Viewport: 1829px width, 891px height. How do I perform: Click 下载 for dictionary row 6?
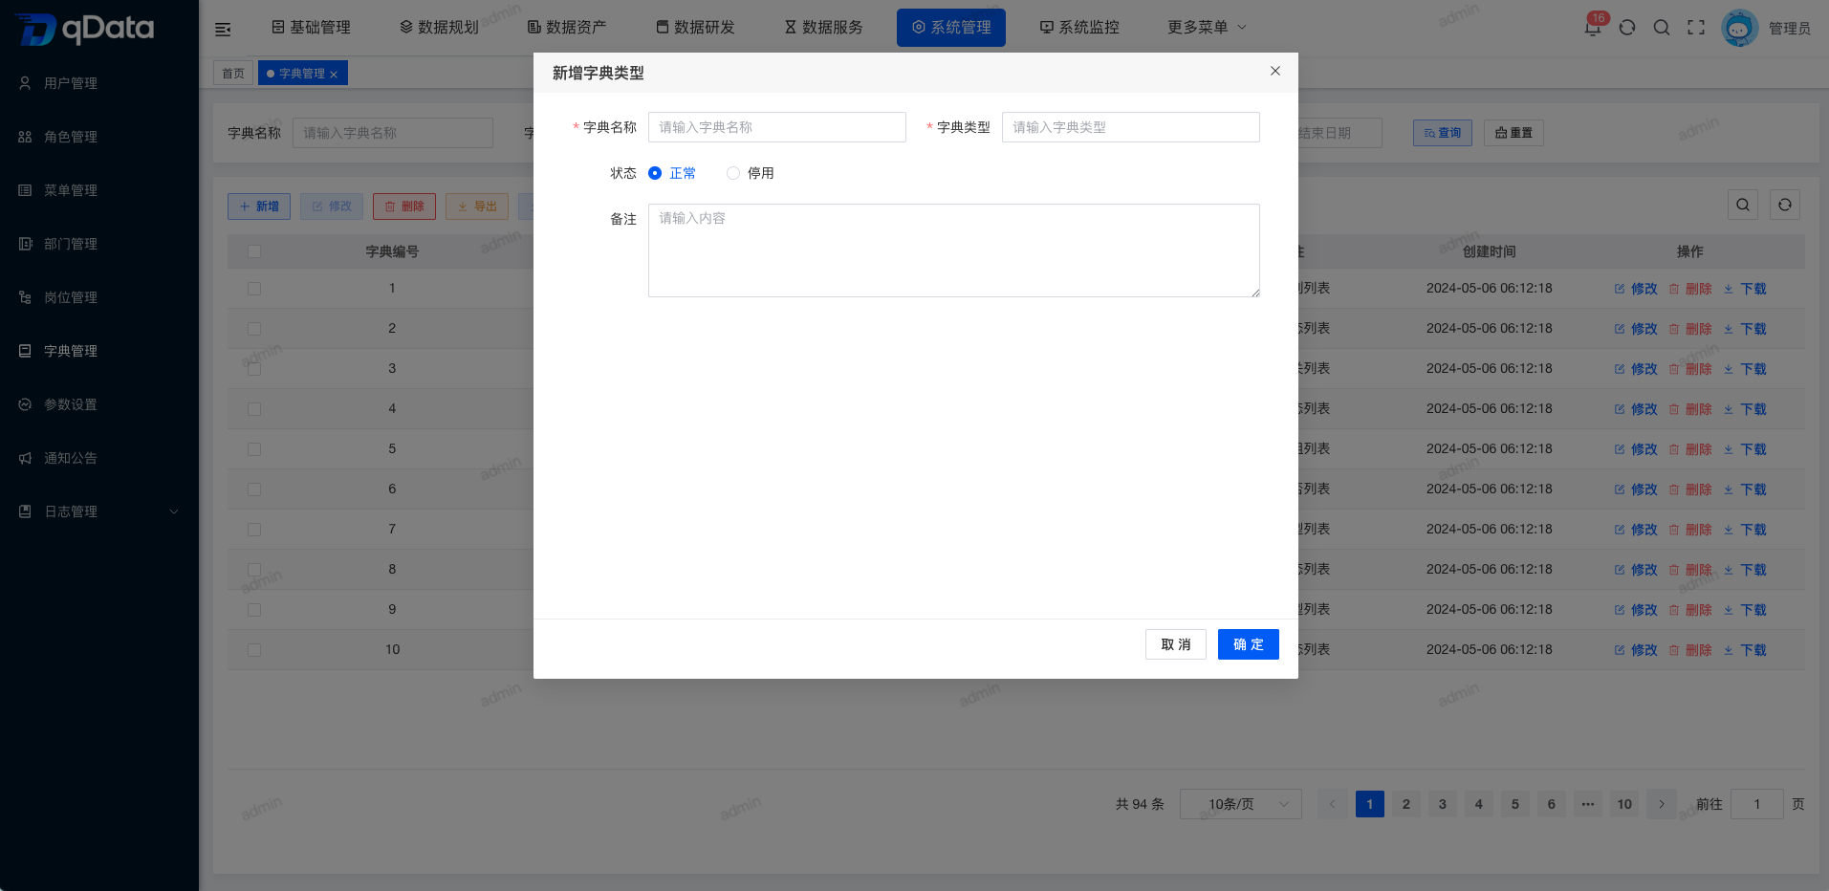click(x=1745, y=489)
